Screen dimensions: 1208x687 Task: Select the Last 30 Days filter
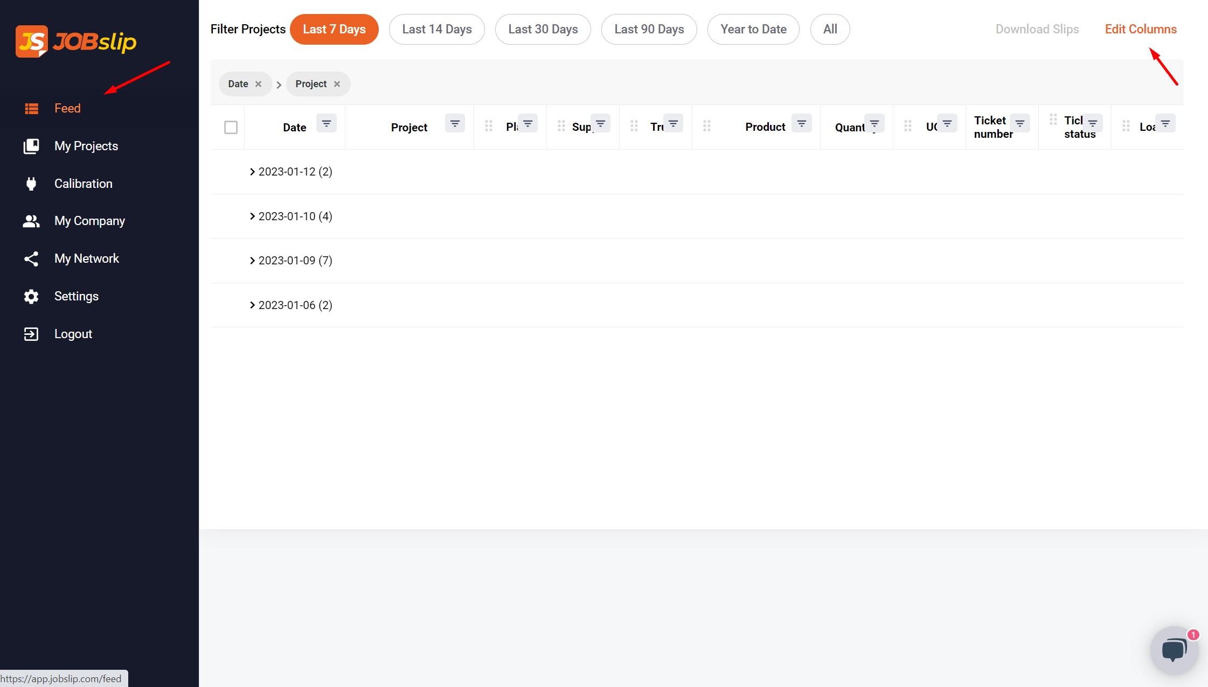(x=543, y=29)
